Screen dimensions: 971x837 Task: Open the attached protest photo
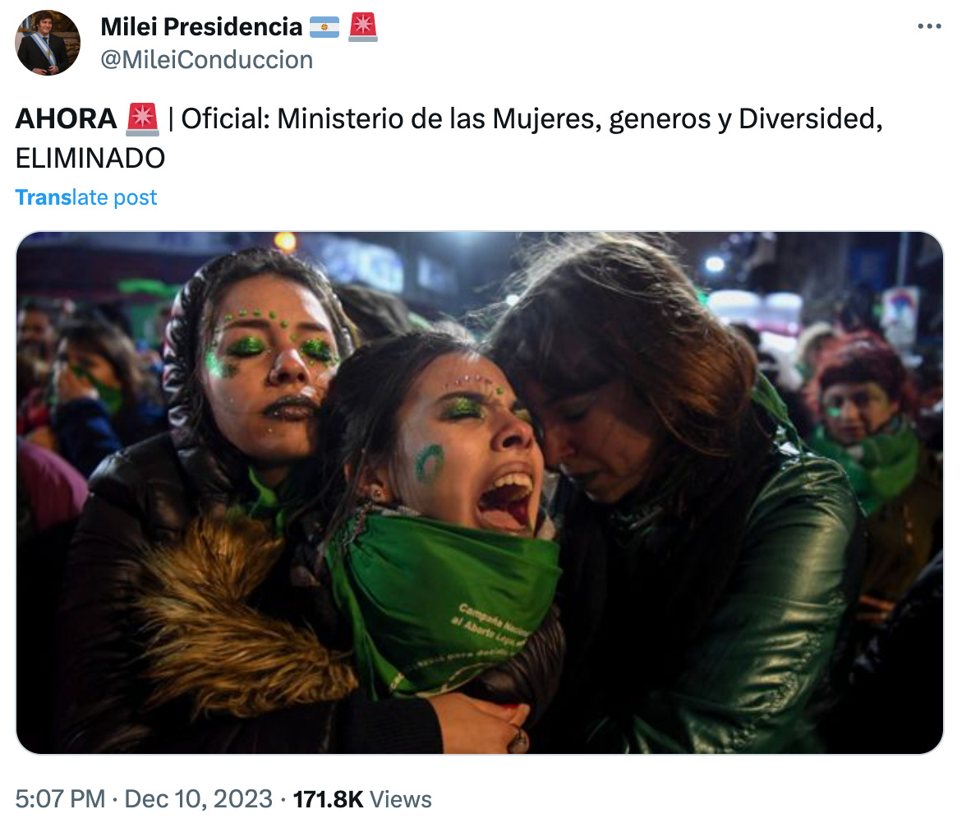479,492
